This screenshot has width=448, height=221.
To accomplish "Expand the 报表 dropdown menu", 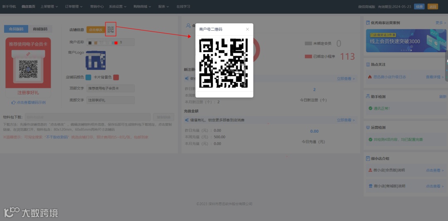I will coord(163,7).
